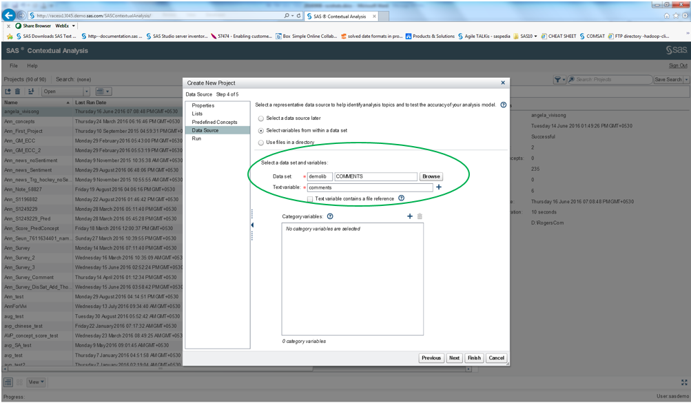Click the browser address bar

(x=156, y=15)
